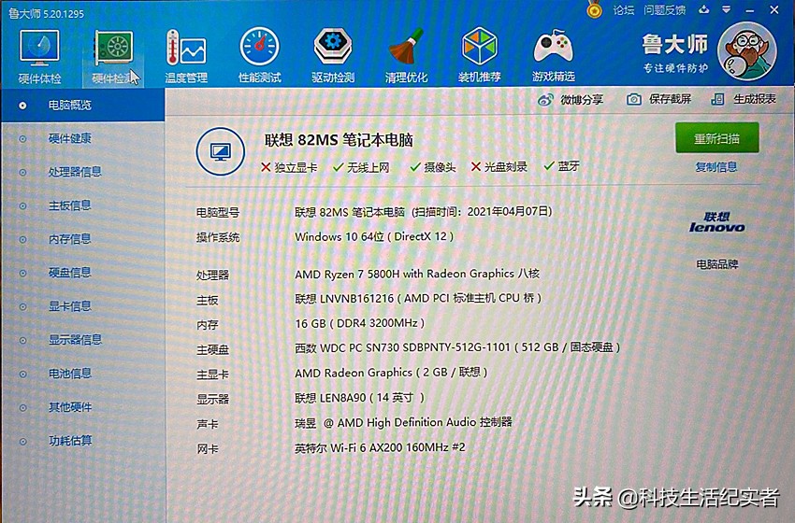
Task: Click the Lenovo brand logo
Action: [717, 221]
